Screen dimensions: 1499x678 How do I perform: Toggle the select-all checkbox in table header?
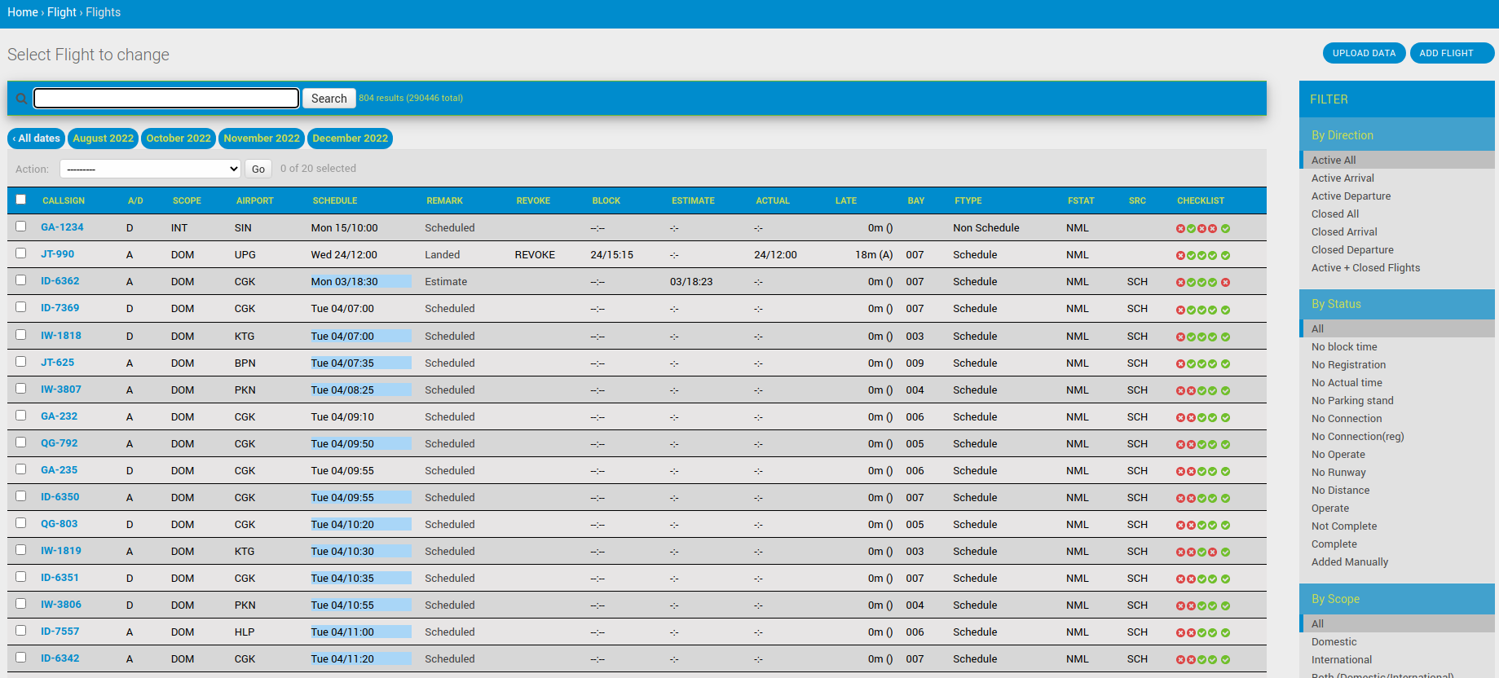21,200
